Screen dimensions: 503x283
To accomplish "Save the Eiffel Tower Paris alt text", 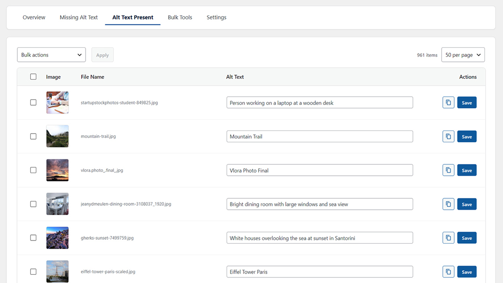I will [x=467, y=272].
